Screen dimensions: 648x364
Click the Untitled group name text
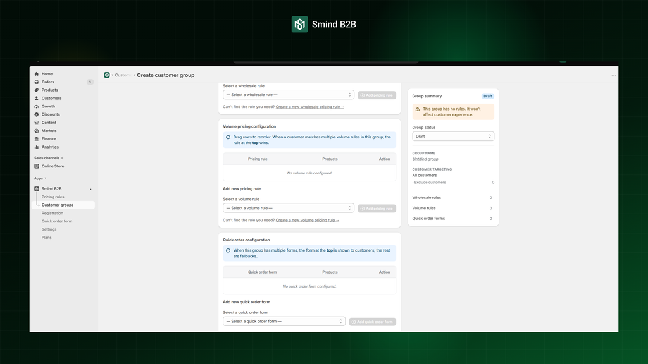(x=425, y=159)
